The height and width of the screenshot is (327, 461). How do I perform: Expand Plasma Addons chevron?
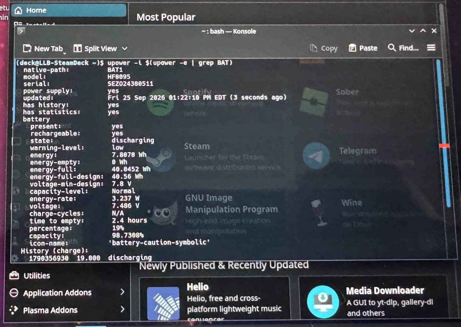pyautogui.click(x=122, y=309)
